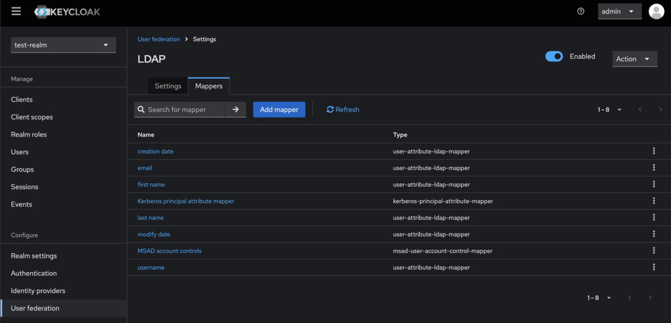Click the Keycloak logo
Image resolution: width=671 pixels, height=323 pixels.
(x=67, y=11)
